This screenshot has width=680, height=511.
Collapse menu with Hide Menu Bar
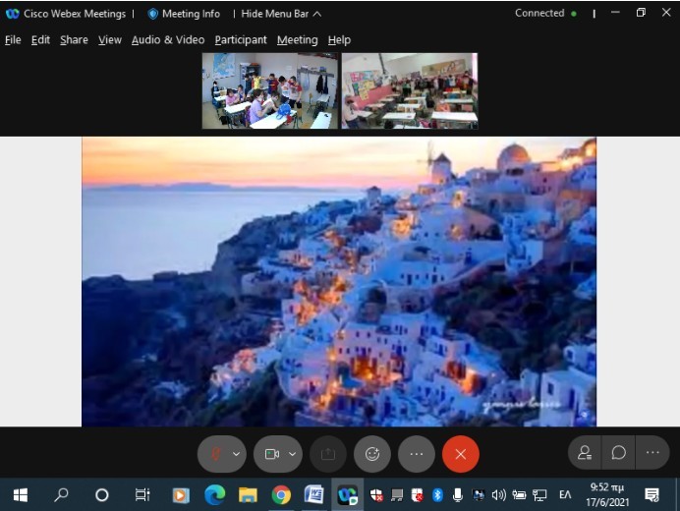point(280,14)
